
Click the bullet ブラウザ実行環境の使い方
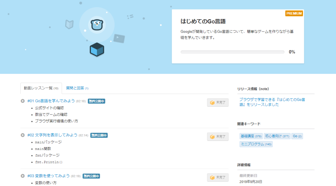(56, 121)
